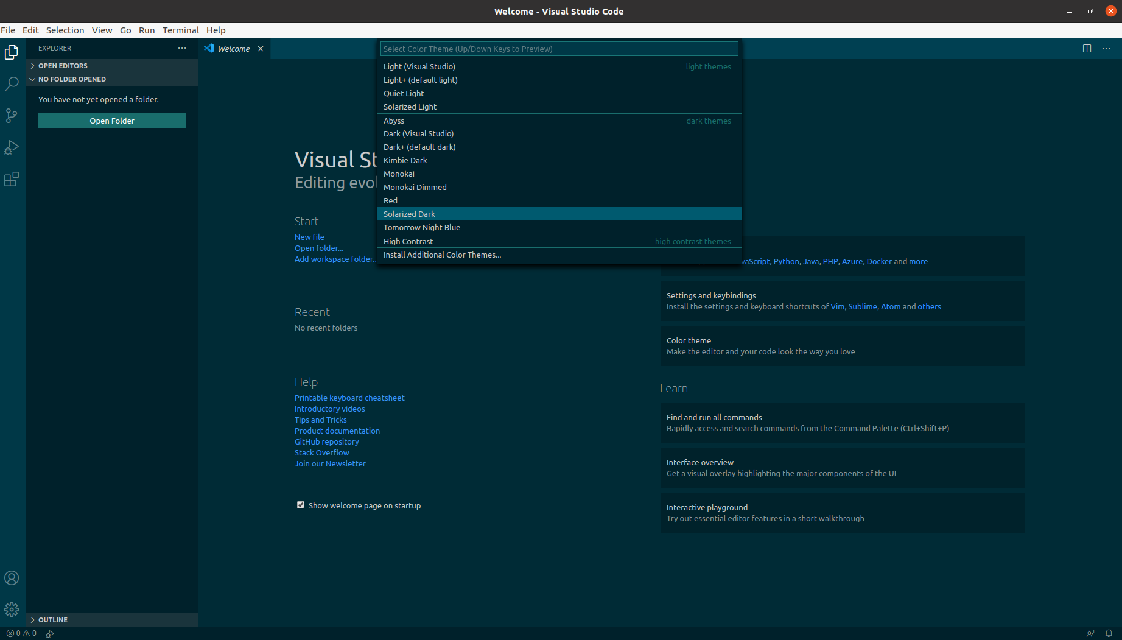Select the Kimbie Dark theme
Screen dimensions: 1122x640
559,160
